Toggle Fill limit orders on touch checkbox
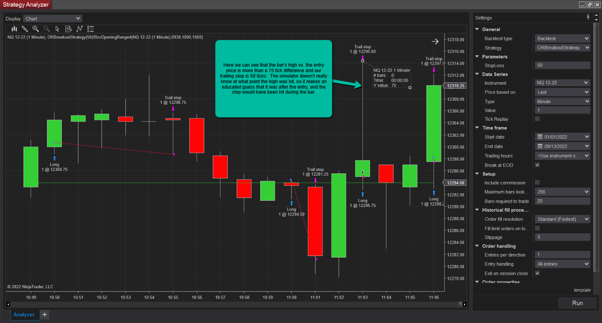The image size is (602, 323). 537,228
